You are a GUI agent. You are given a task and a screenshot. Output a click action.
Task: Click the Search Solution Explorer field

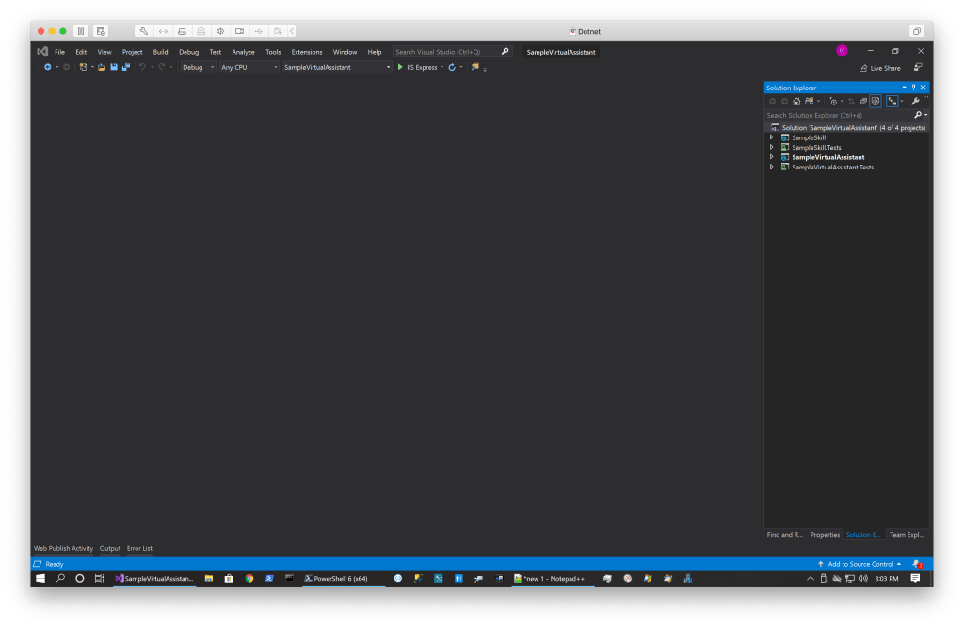click(x=838, y=115)
